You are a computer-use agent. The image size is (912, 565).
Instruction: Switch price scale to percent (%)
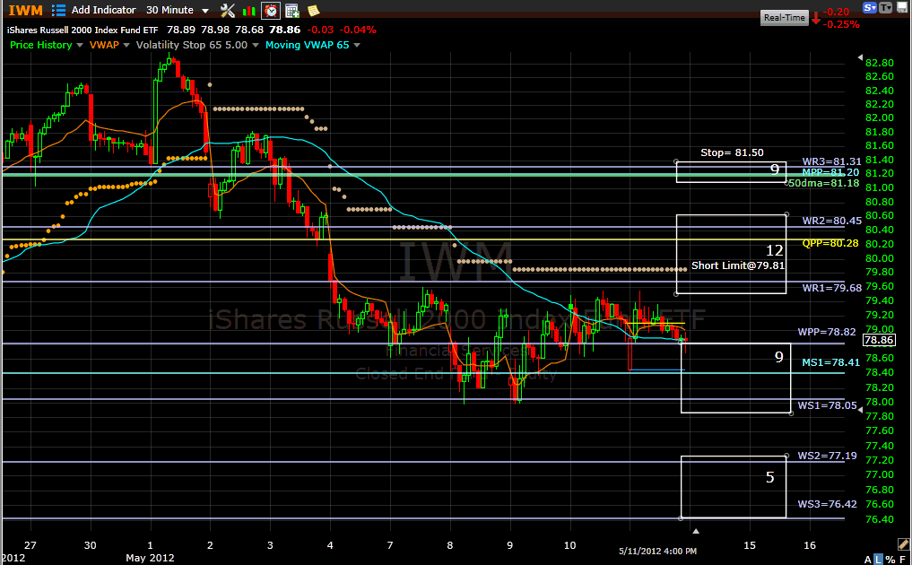(x=890, y=560)
